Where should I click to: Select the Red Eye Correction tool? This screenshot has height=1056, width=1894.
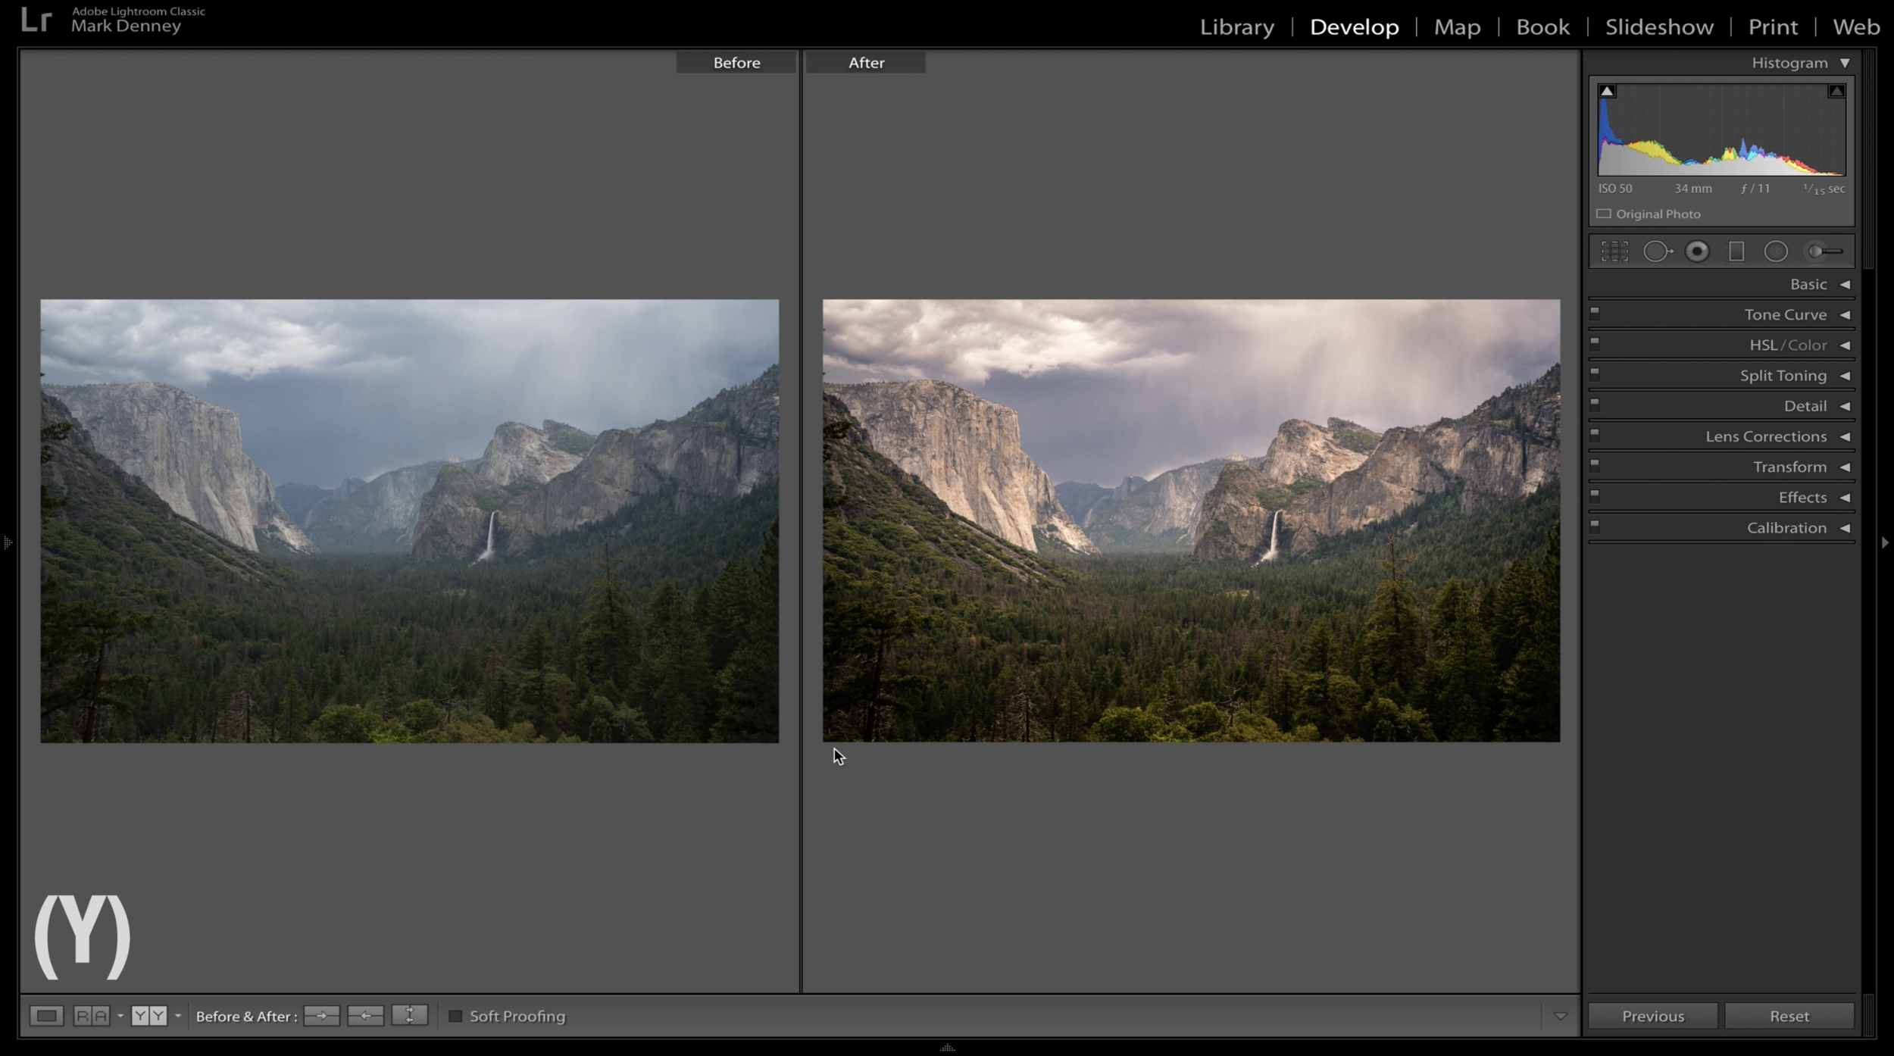click(x=1697, y=252)
